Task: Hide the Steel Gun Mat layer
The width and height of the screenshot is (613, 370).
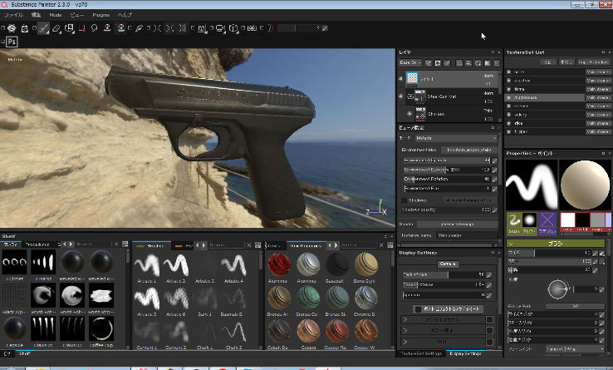Action: [400, 96]
